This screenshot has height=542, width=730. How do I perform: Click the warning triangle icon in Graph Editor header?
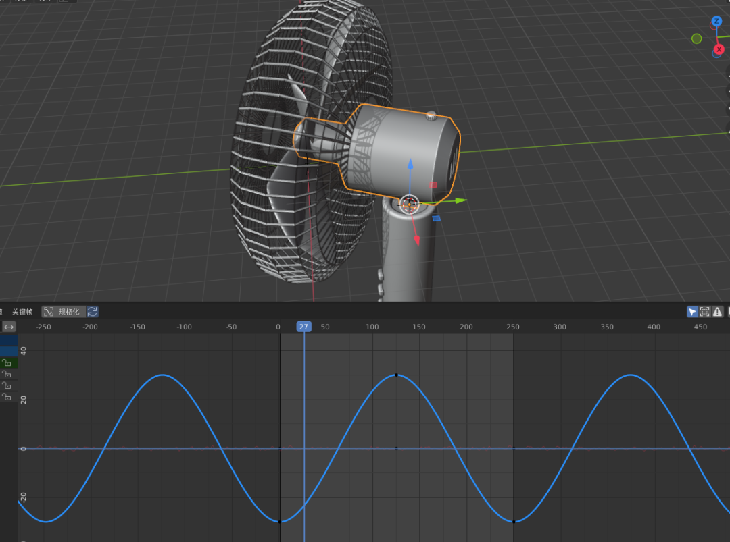(716, 311)
